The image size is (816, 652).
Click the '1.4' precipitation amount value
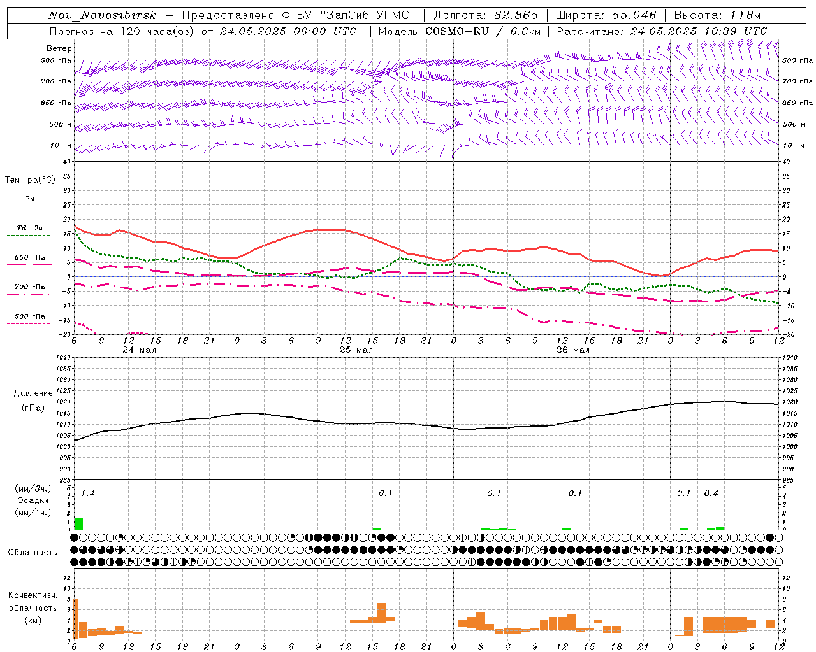coord(87,493)
